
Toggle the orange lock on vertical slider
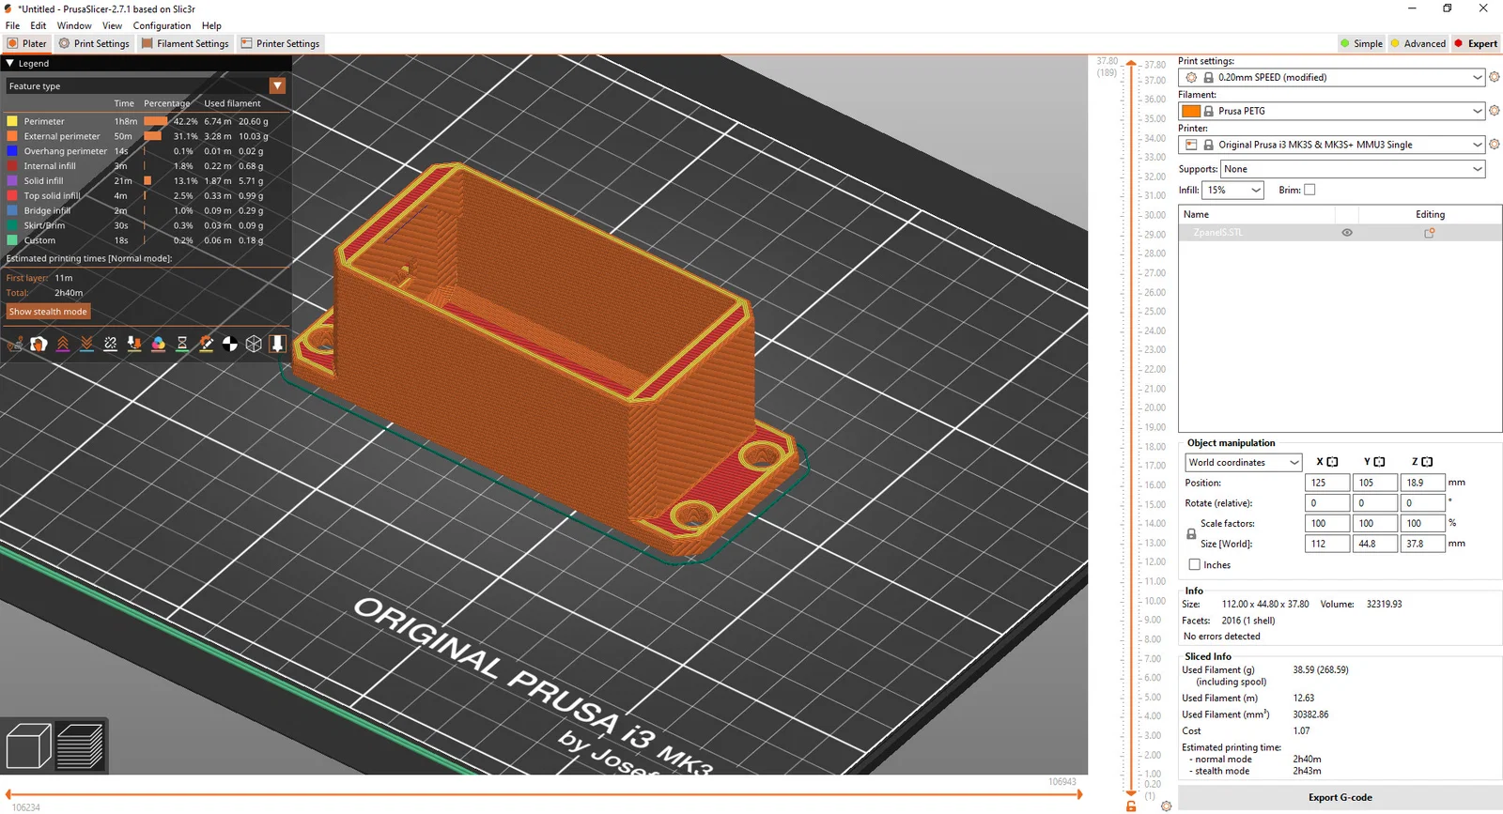click(x=1131, y=806)
